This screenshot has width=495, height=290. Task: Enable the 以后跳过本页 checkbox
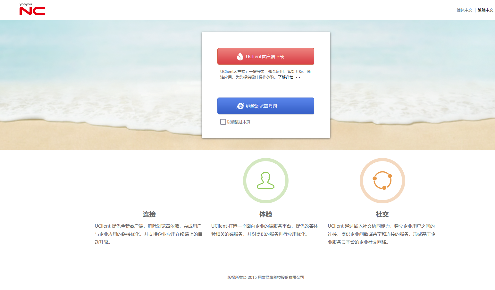point(223,122)
